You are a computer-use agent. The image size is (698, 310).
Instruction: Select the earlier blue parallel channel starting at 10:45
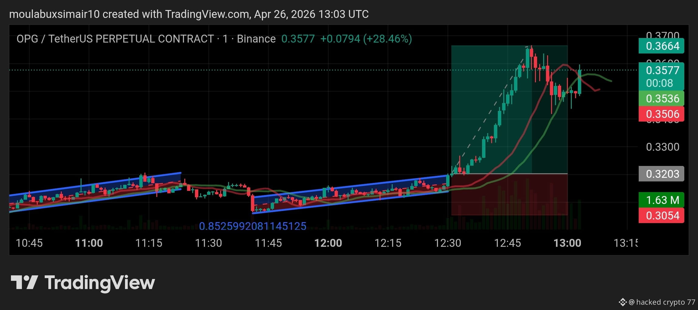(95, 192)
